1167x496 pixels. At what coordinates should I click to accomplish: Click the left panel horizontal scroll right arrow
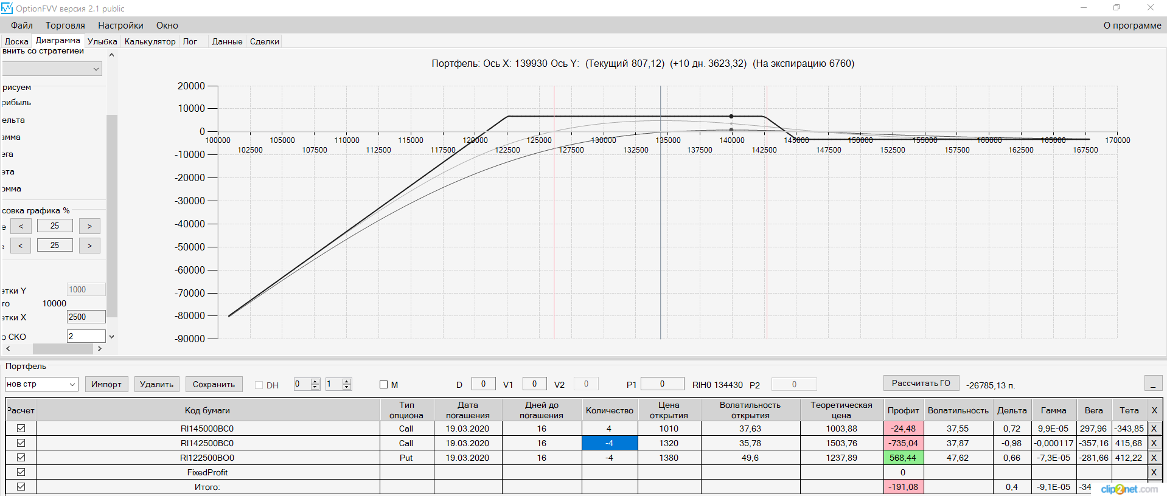100,349
